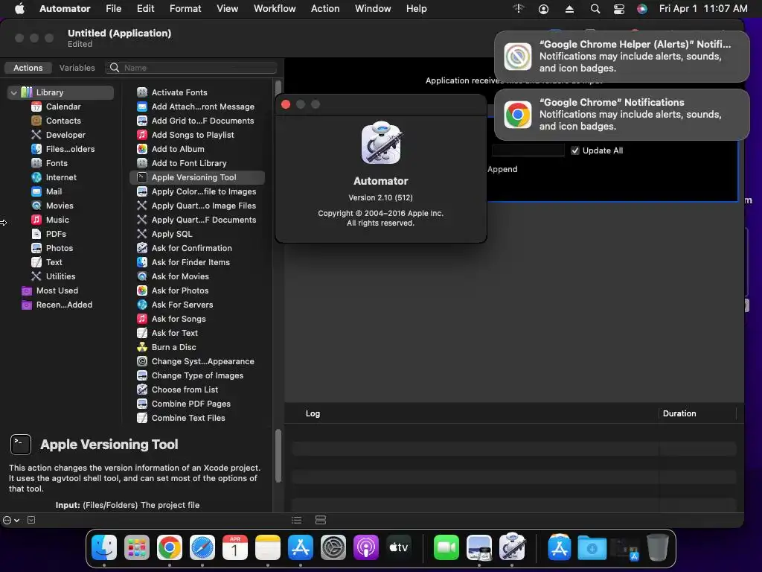Open System Preferences from the Dock
762x572 pixels.
tap(333, 547)
